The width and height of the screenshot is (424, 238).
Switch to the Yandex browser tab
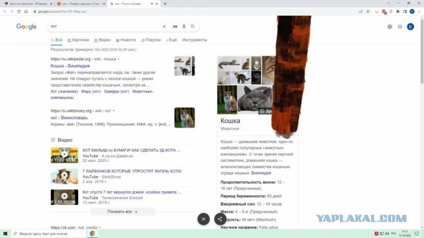(x=81, y=4)
